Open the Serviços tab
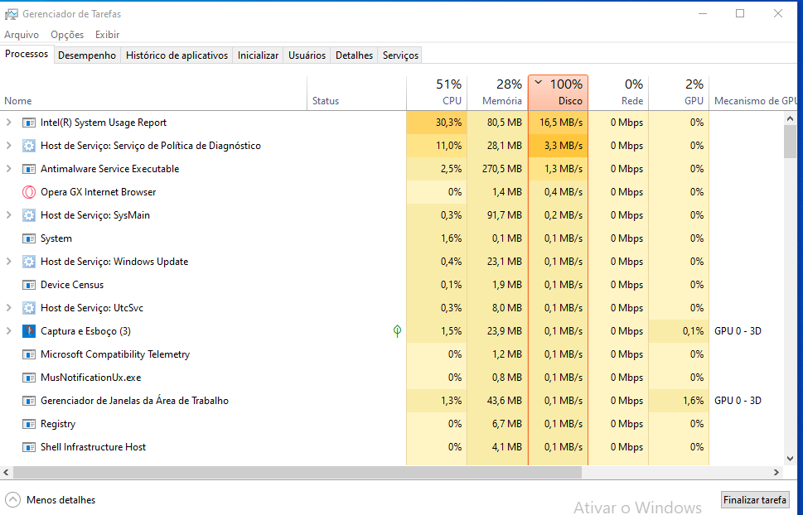 click(x=400, y=55)
